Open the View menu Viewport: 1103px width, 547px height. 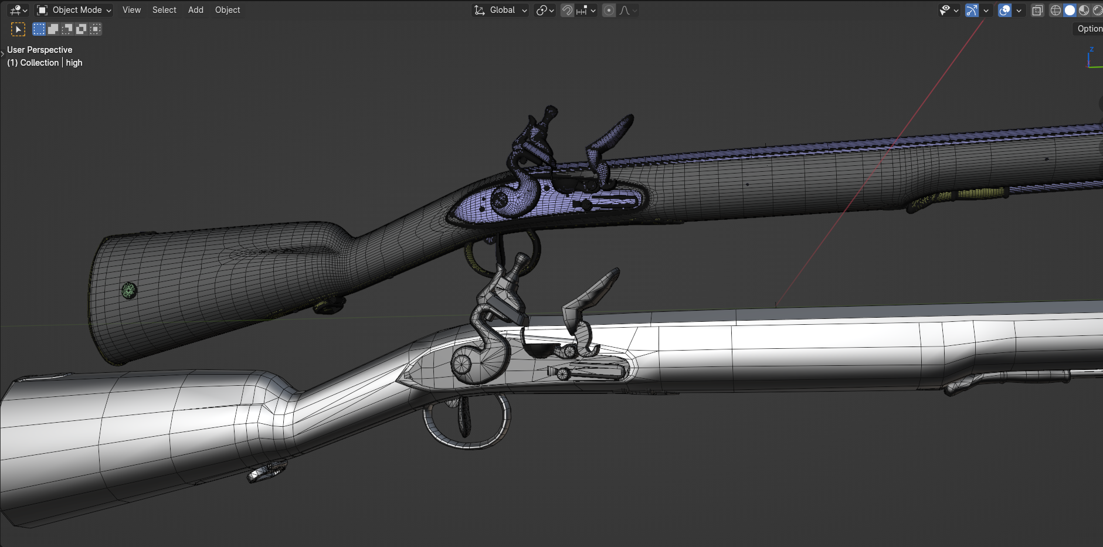131,10
